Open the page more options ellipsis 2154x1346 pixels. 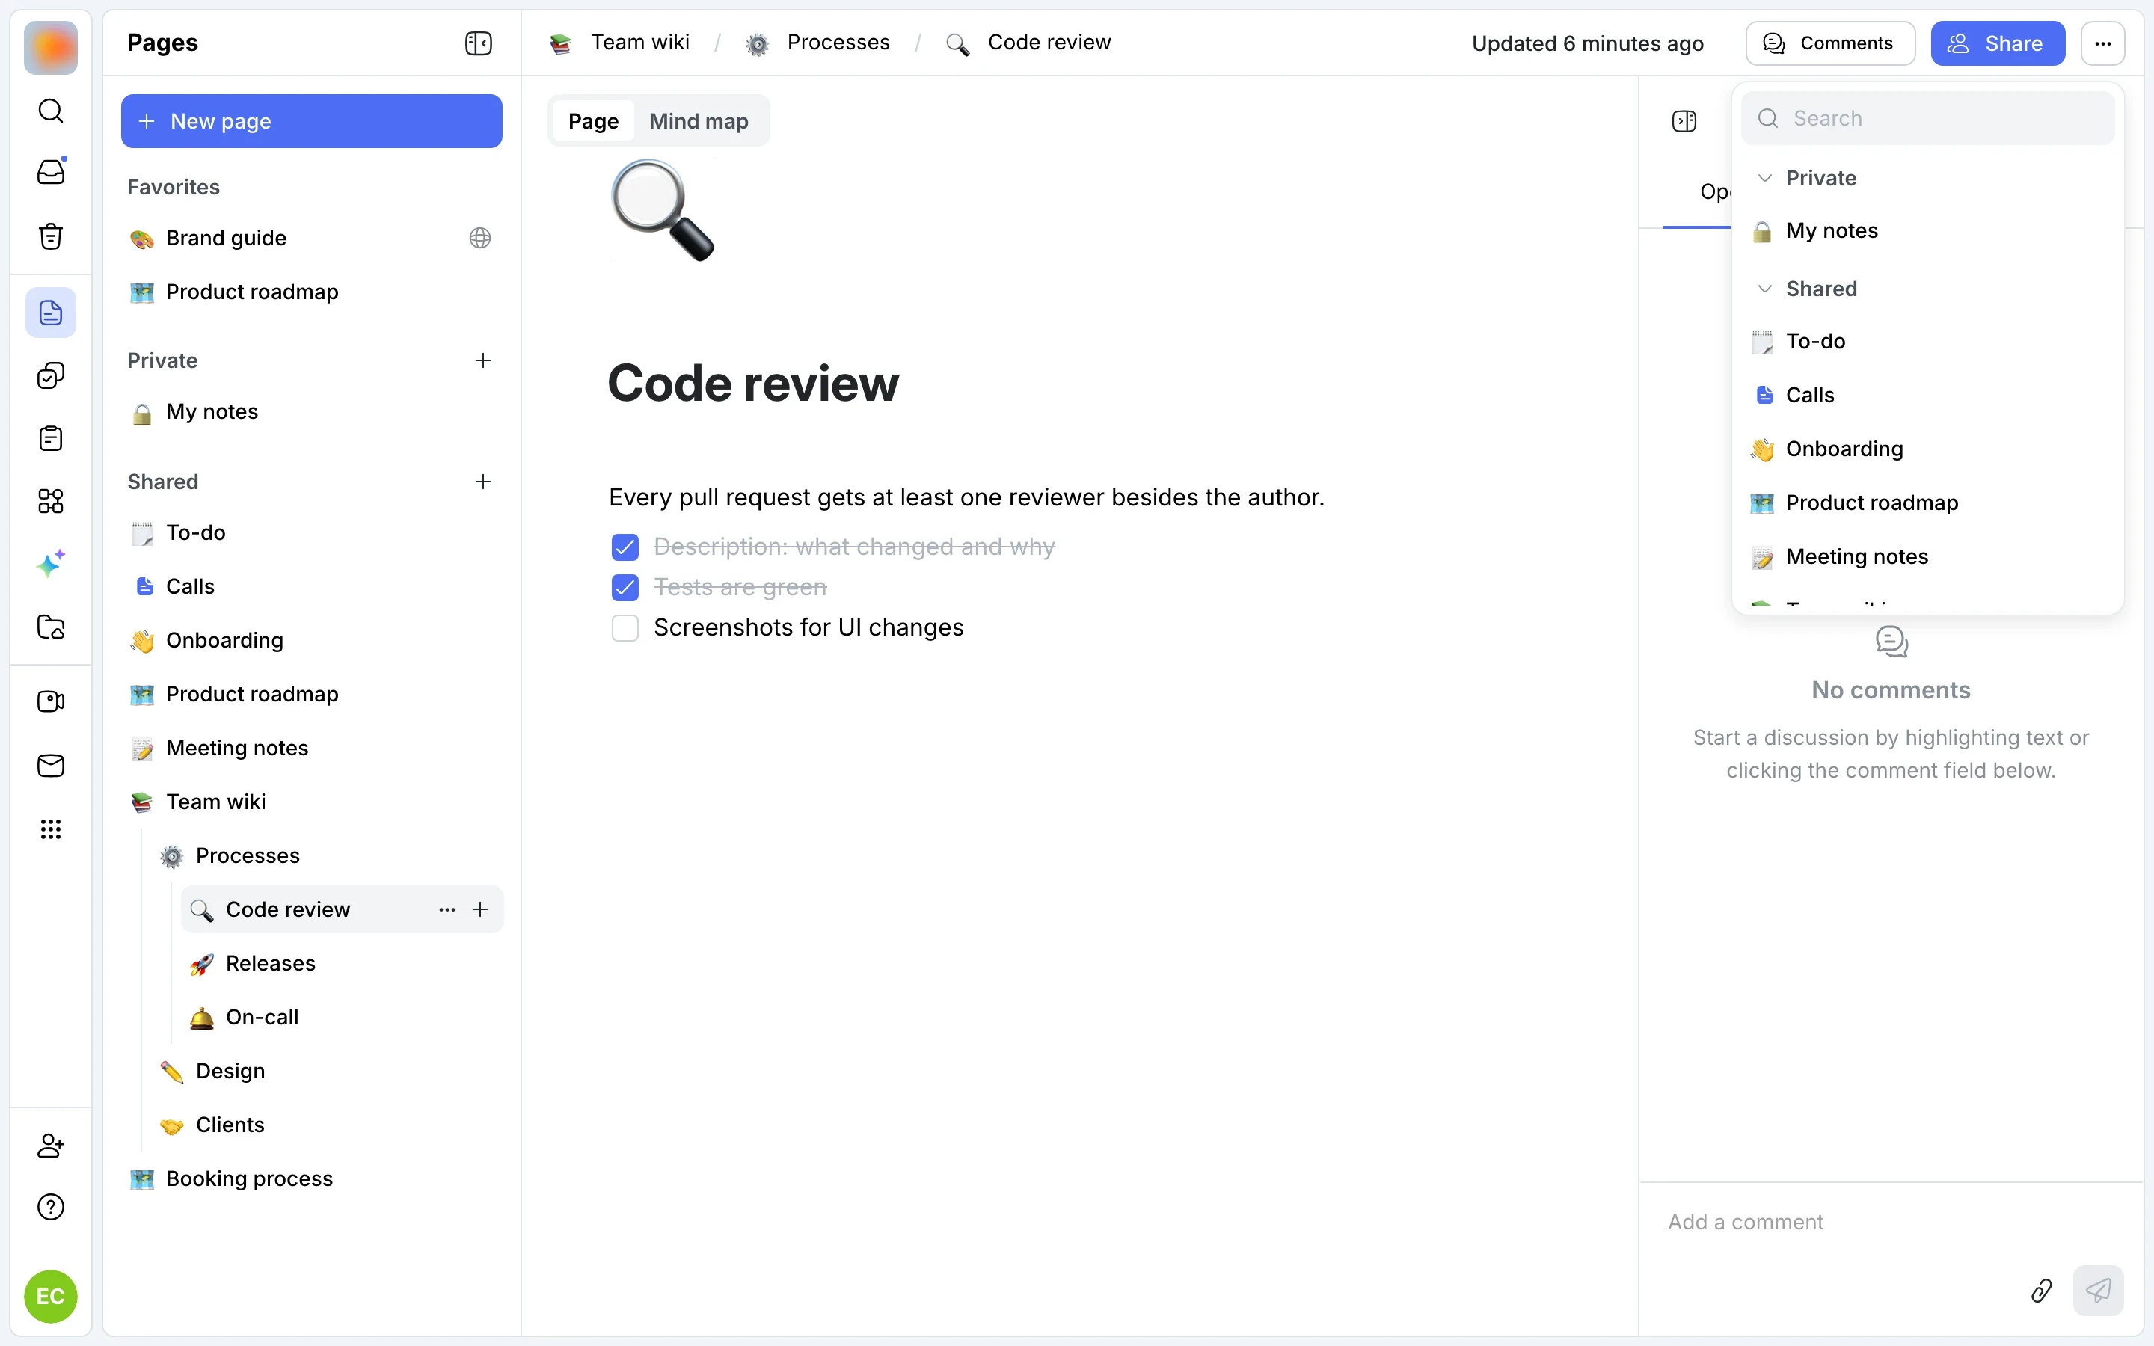click(2102, 43)
